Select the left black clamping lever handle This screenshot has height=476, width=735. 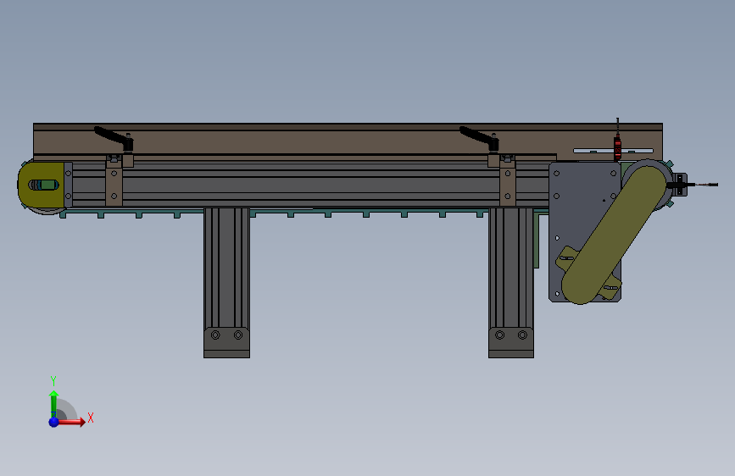[x=114, y=139]
